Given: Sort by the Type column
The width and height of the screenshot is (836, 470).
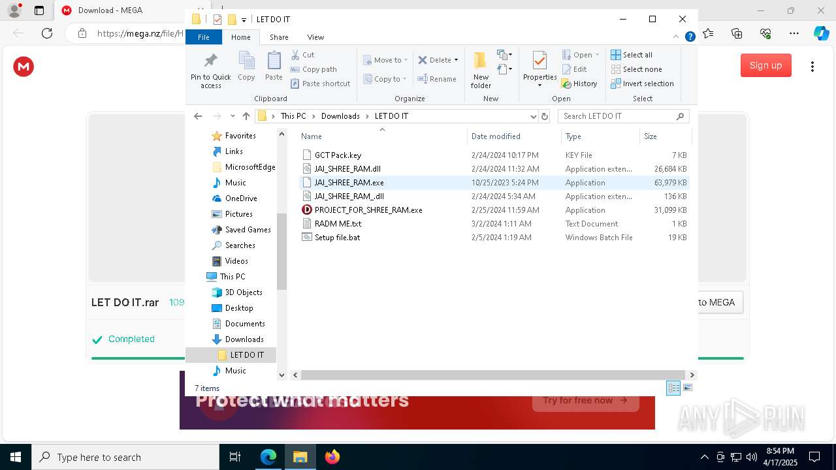Looking at the screenshot, I should click(600, 136).
